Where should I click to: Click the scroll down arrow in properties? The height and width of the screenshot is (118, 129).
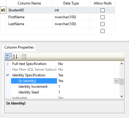pyautogui.click(x=122, y=96)
